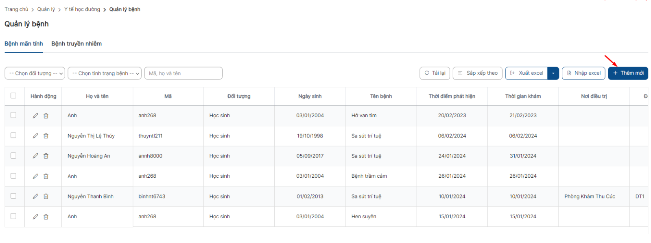651x243 pixels.
Task: Edit Nguyễn Thanh Bình's record
Action: click(35, 196)
